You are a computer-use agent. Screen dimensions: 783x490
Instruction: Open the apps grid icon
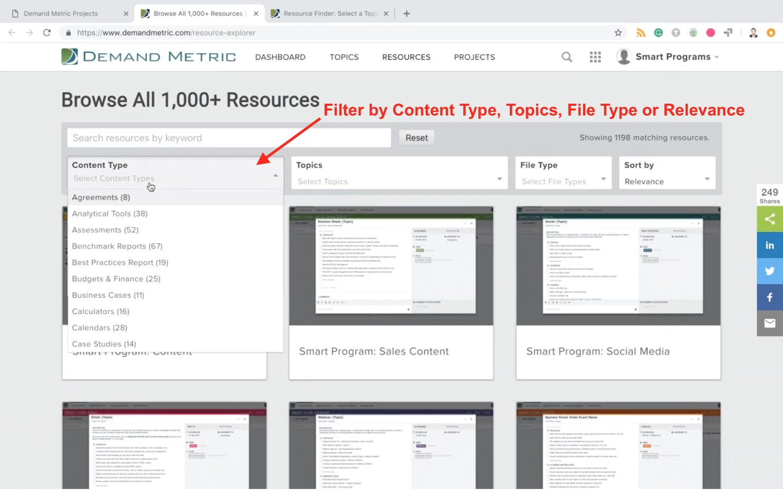pyautogui.click(x=596, y=57)
